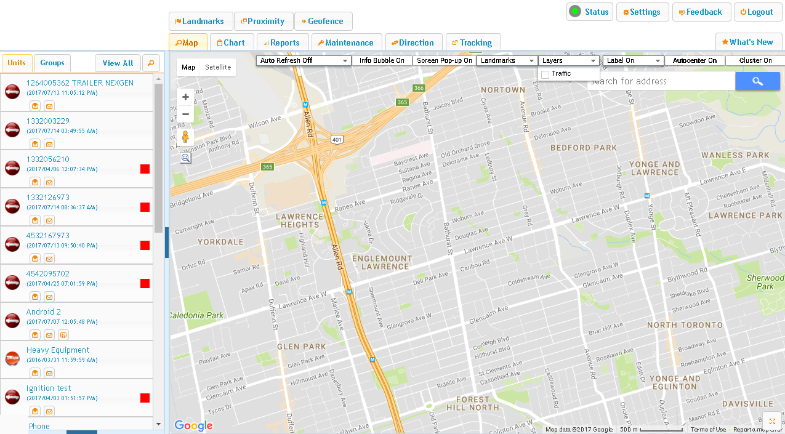
Task: Click the Street View pegman icon
Action: (x=185, y=138)
